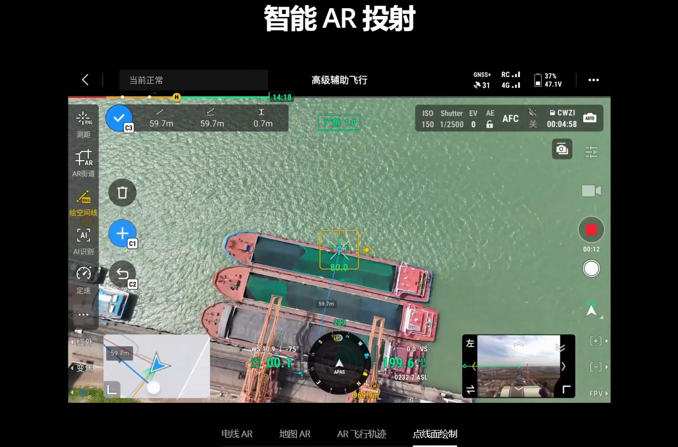Open the AI识别 recognition tool

tap(83, 240)
